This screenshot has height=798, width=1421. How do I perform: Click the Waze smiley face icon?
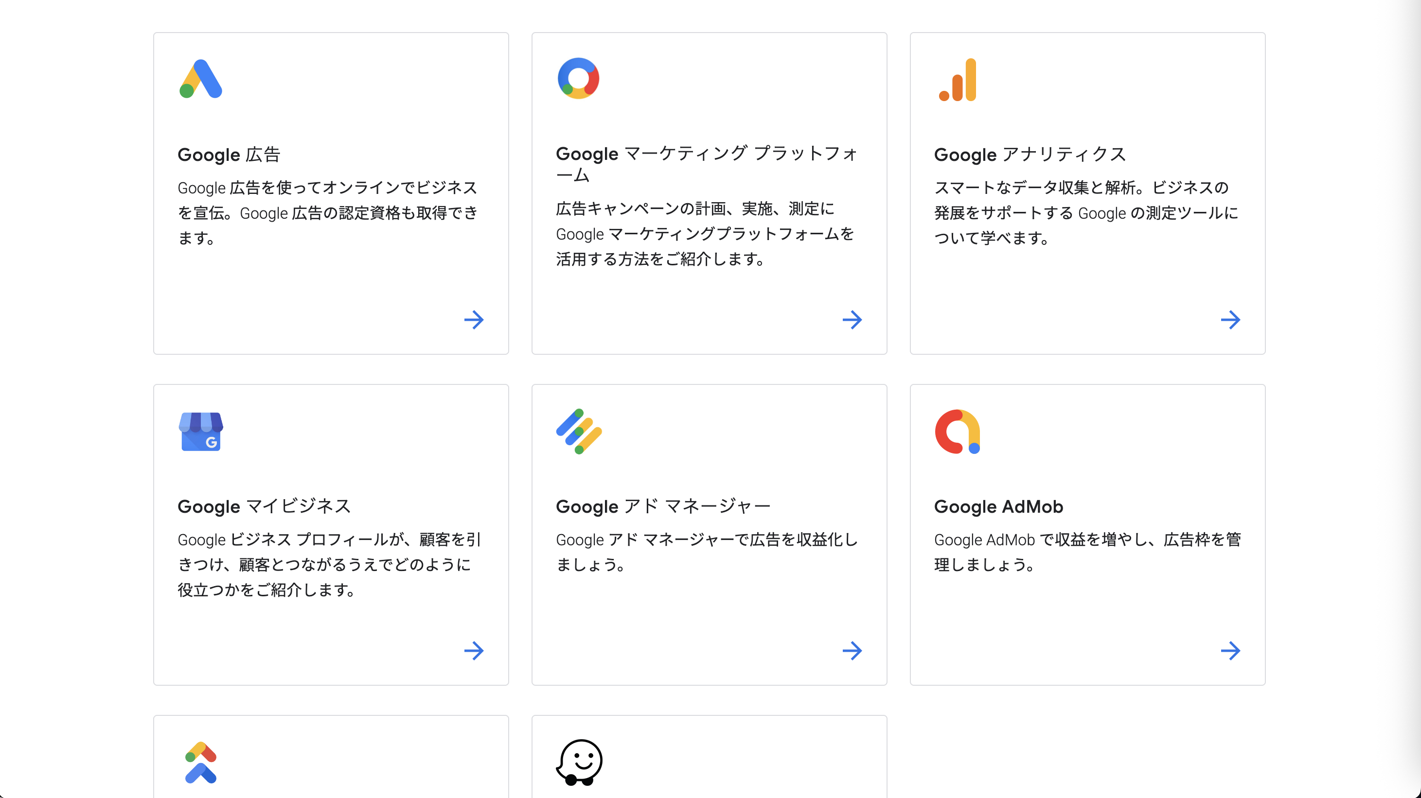(x=579, y=762)
